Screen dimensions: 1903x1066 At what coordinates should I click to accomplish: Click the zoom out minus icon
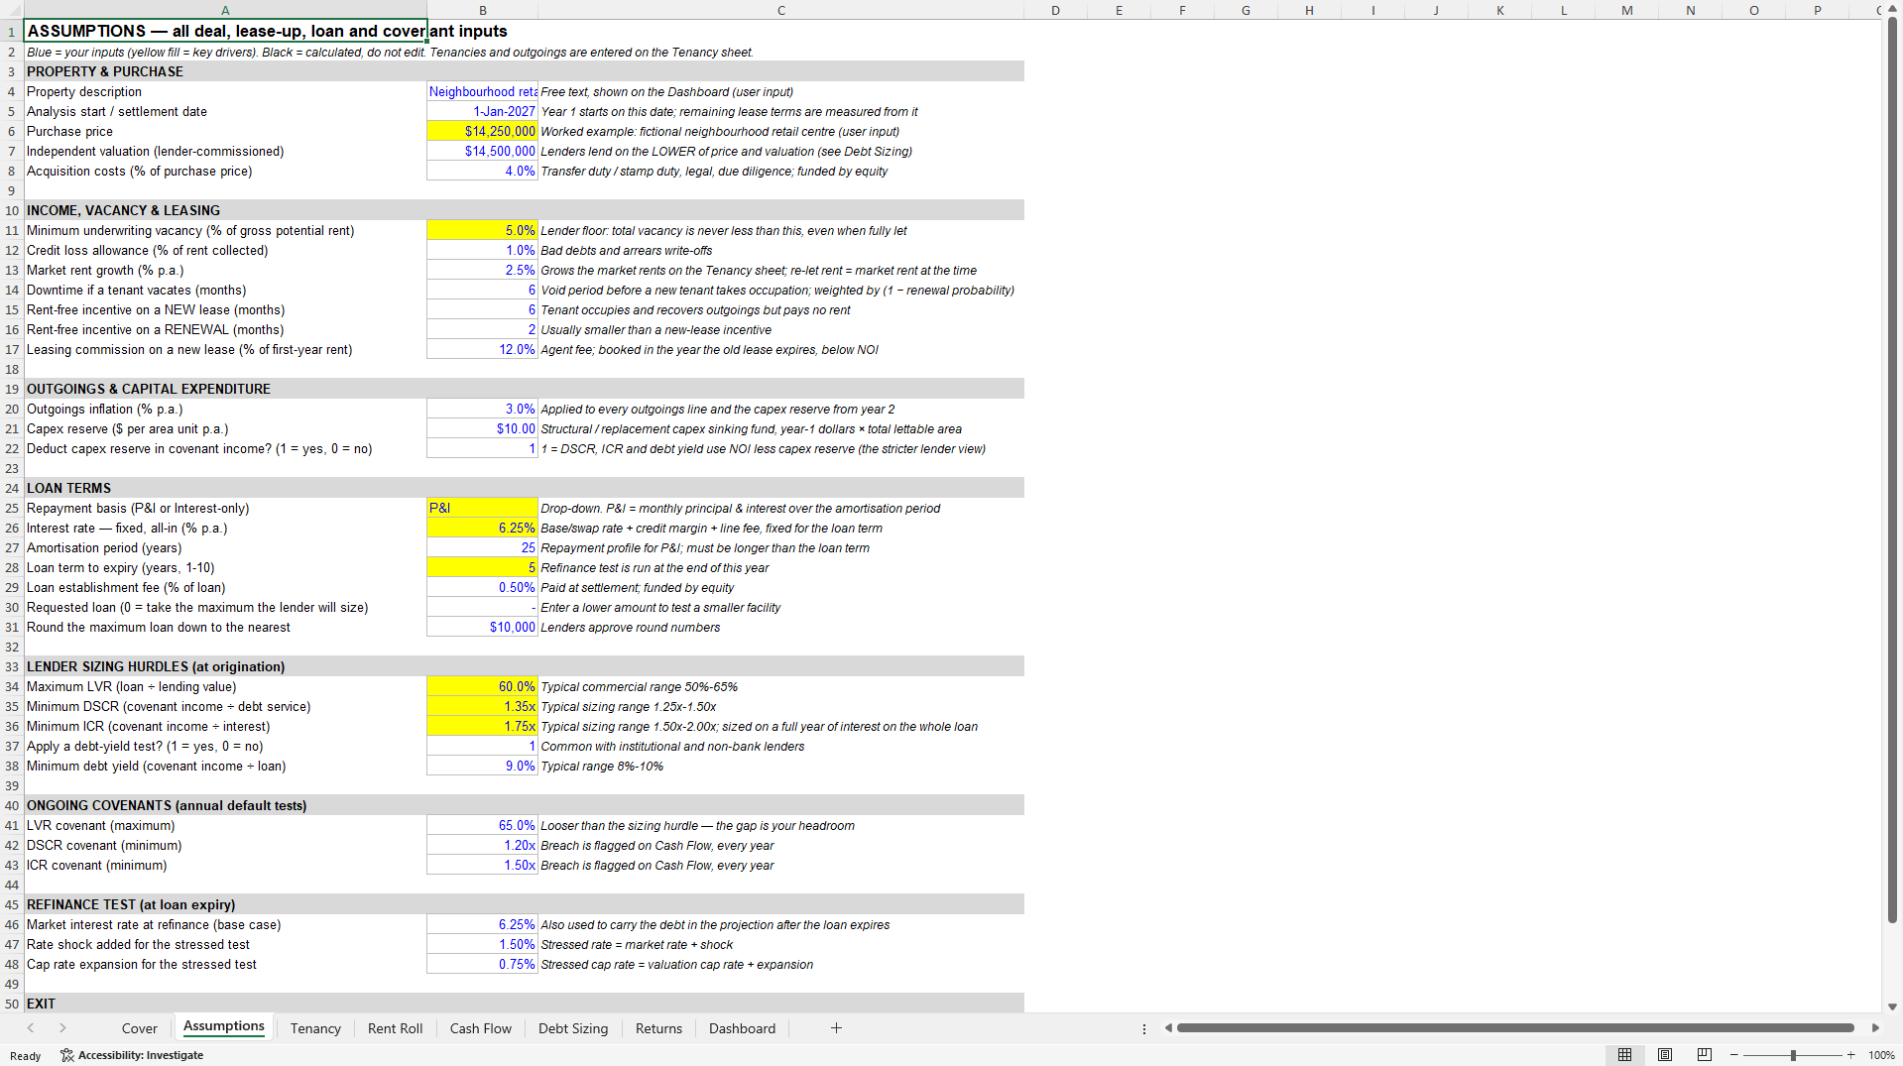click(1734, 1055)
